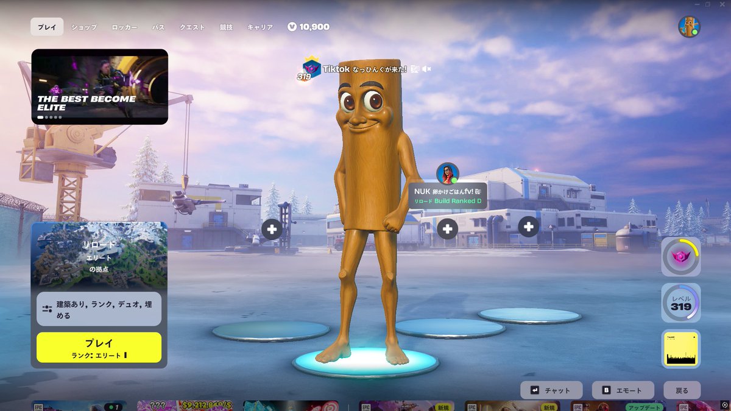
Task: Open the profile avatar in top-right corner
Action: pos(689,27)
